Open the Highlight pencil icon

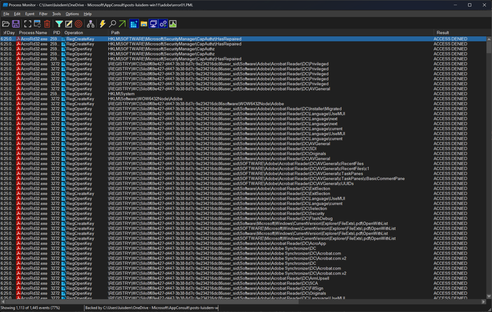point(69,24)
